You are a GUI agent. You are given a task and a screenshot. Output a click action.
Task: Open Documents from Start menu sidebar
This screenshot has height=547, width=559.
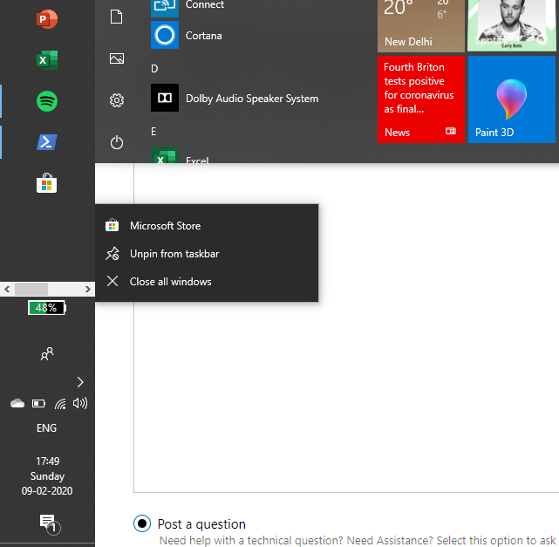(117, 17)
